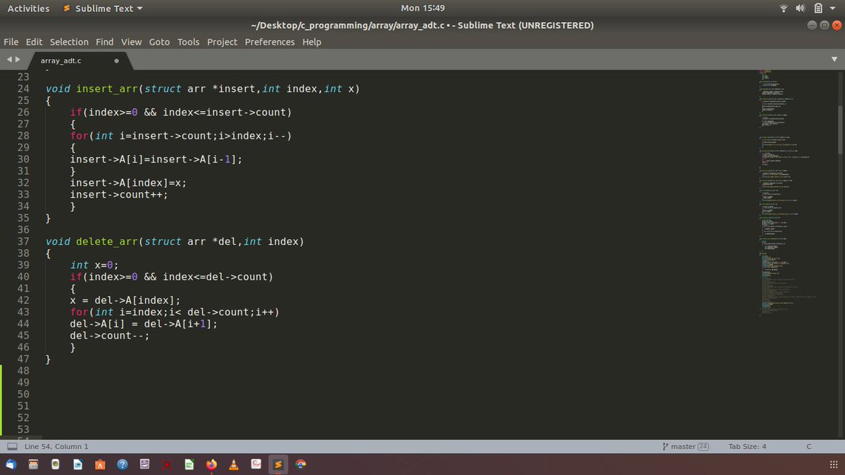845x475 pixels.
Task: Launch Rhythmbox from the dock
Action: coord(56,464)
